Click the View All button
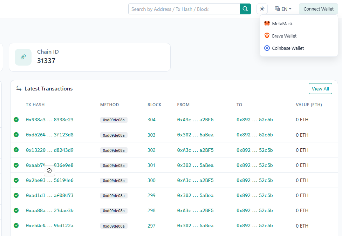Viewport: 342px width, 236px height. click(x=320, y=88)
